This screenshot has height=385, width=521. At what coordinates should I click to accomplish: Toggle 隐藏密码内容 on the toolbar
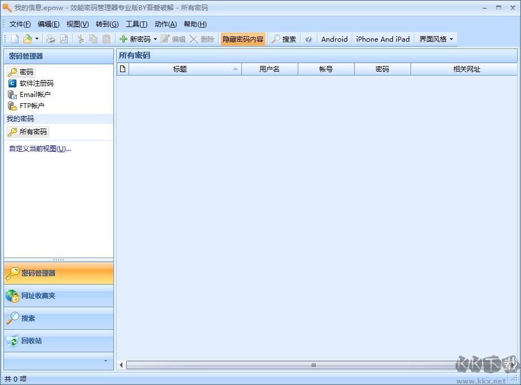[x=242, y=39]
